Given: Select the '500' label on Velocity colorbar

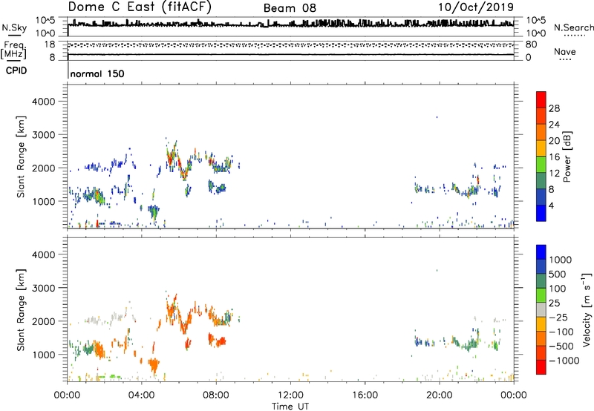Looking at the screenshot, I should tap(557, 274).
